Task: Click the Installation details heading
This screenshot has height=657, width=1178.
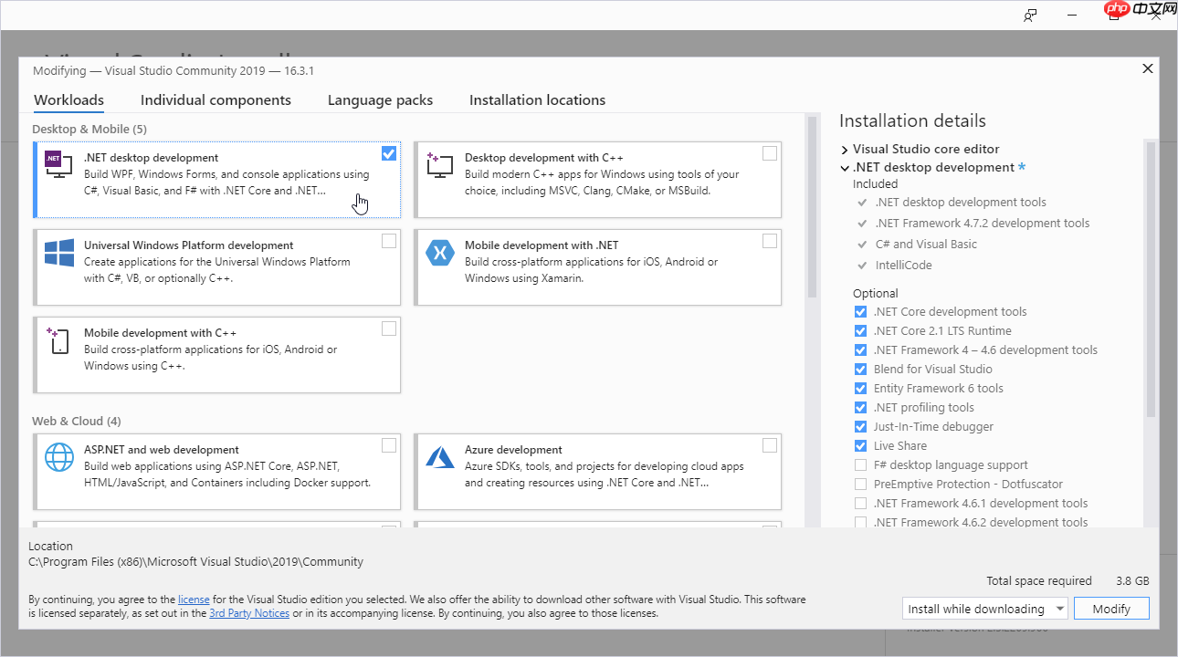Action: tap(912, 121)
